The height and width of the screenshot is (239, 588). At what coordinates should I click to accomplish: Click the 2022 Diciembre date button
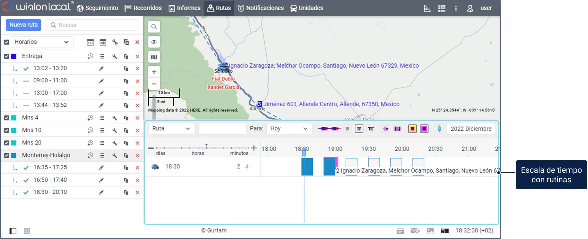[471, 129]
